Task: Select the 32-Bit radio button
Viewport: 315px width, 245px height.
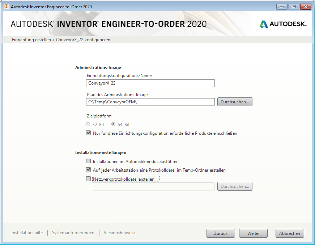Action: pyautogui.click(x=88, y=124)
